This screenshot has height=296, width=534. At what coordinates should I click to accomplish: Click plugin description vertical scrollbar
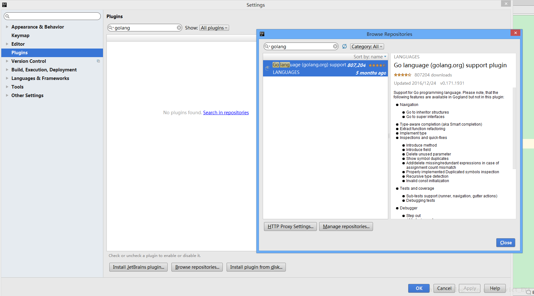514,128
